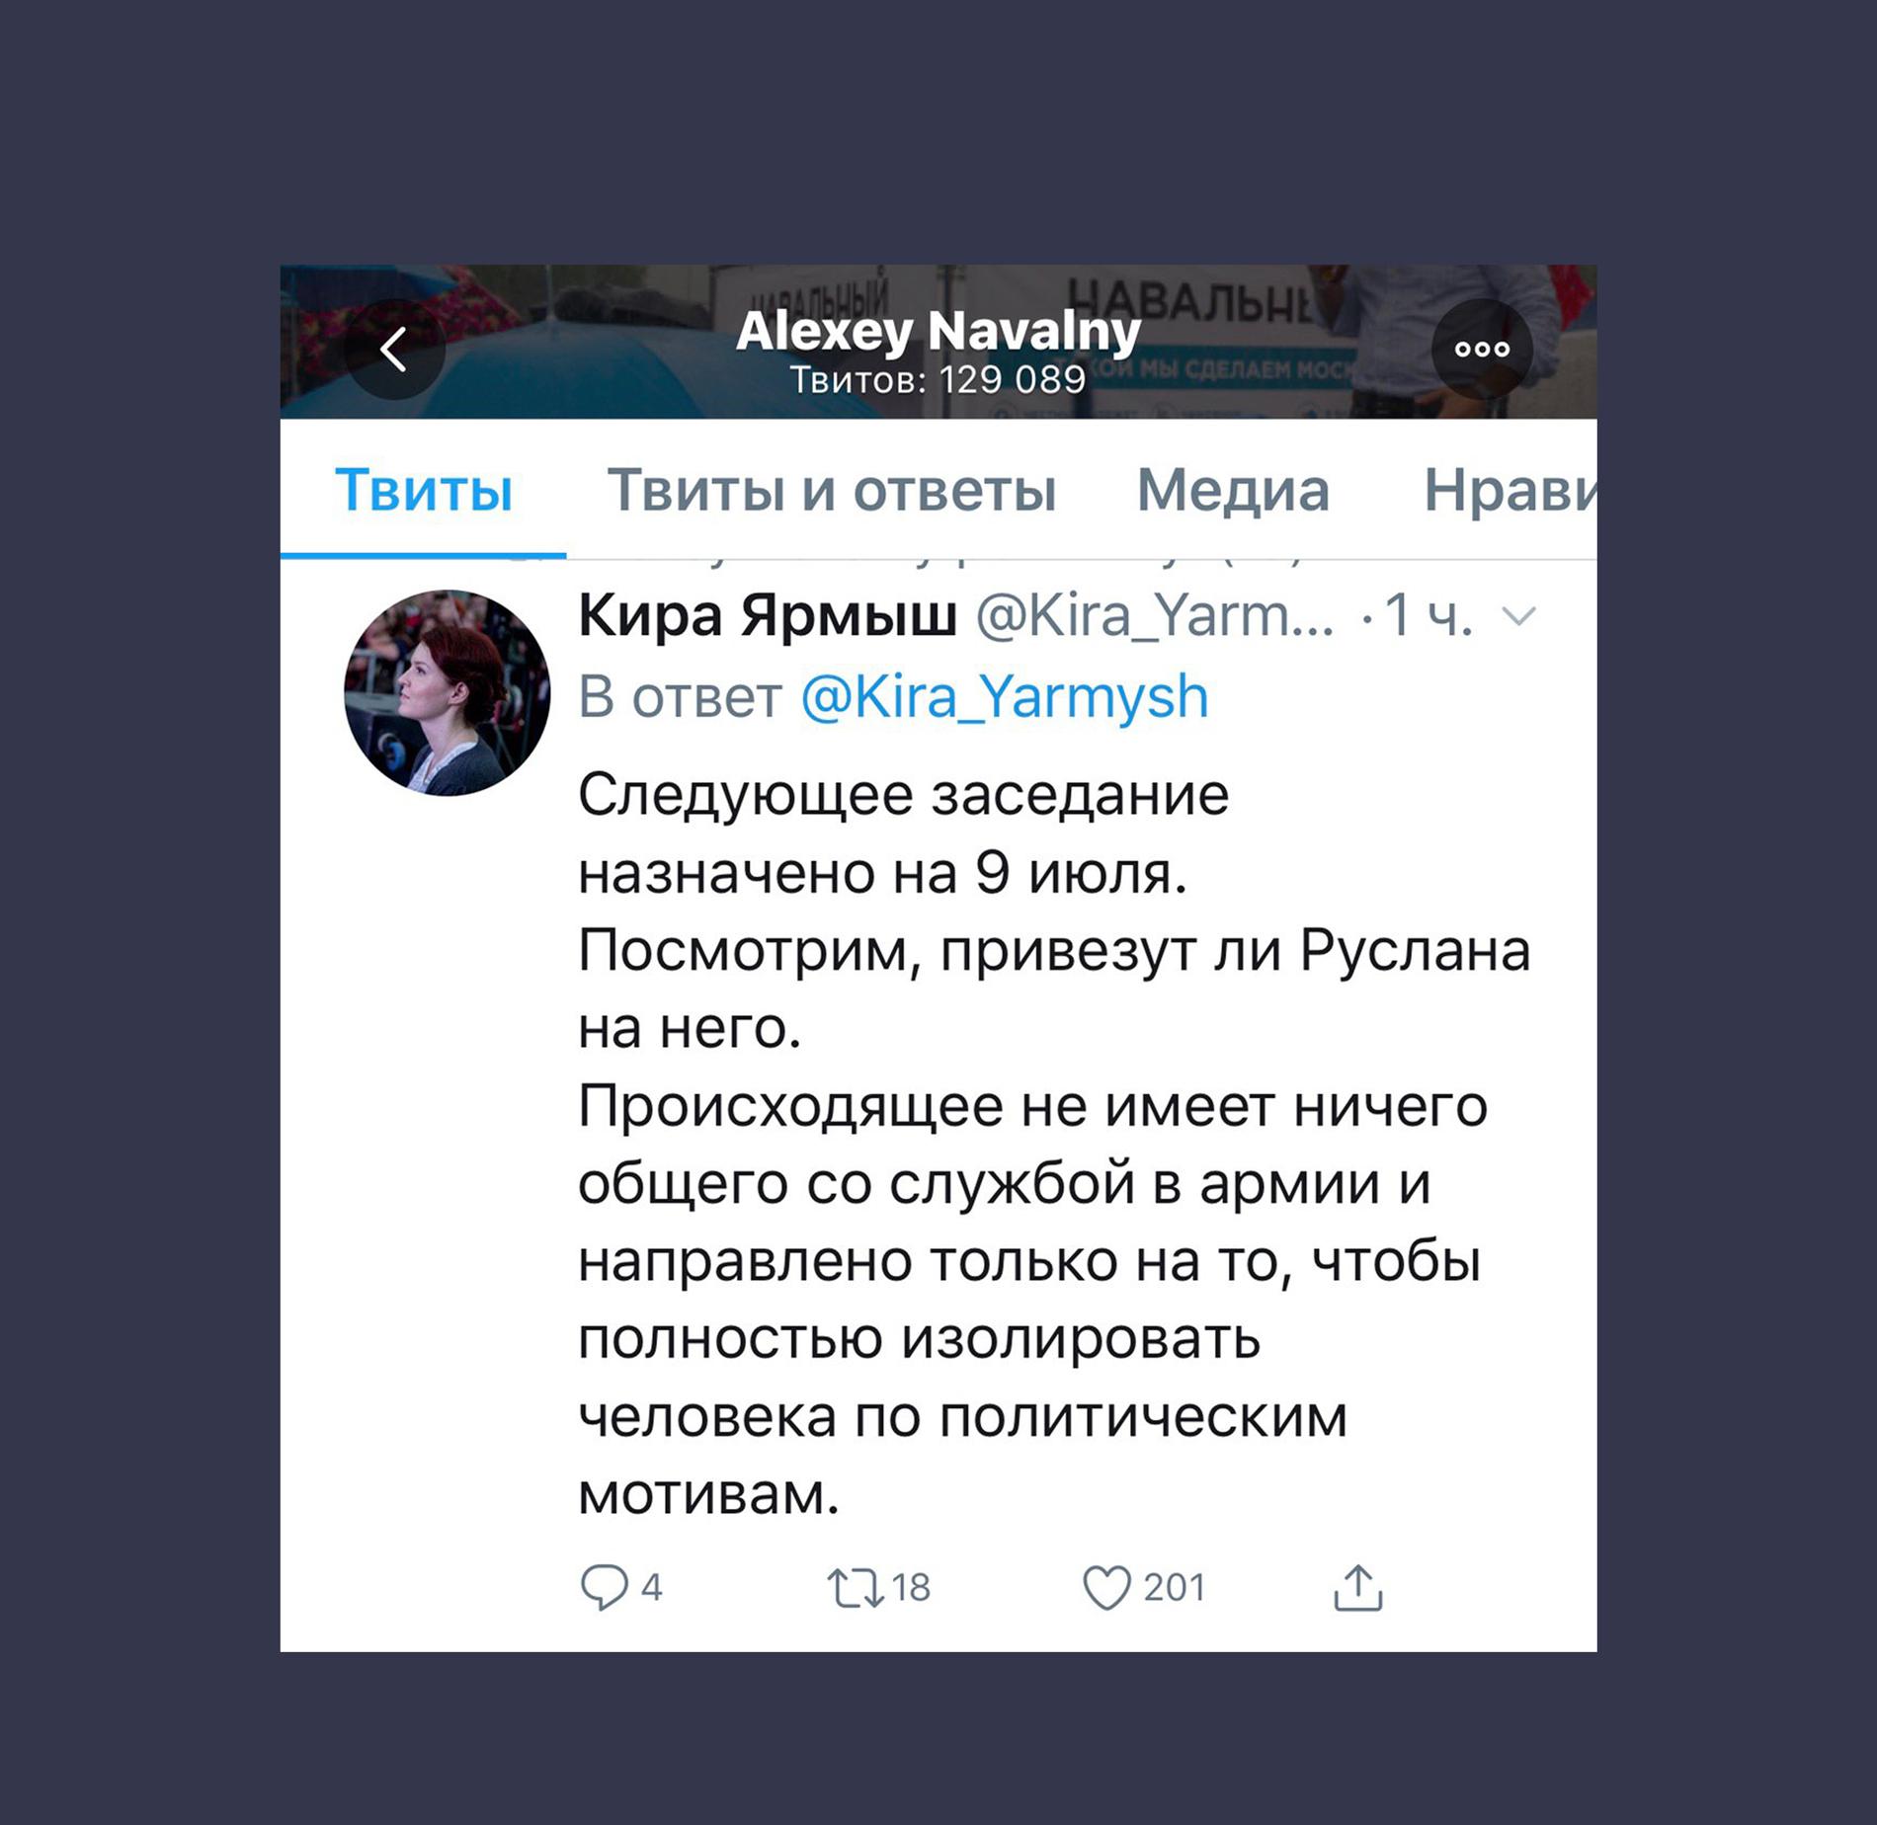View the reply count of 4
The height and width of the screenshot is (1825, 1877).
pyautogui.click(x=651, y=1588)
